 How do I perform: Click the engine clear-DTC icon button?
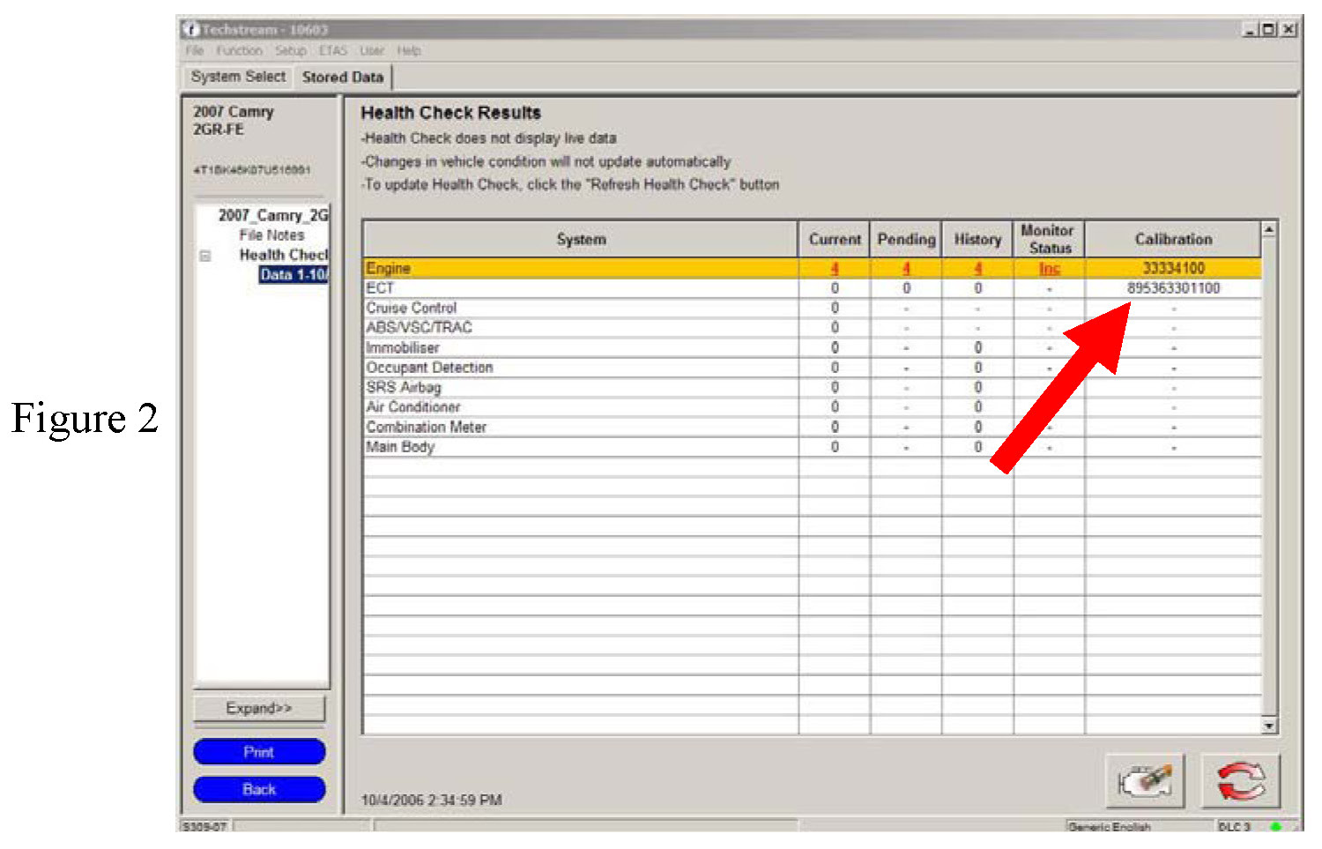[x=1144, y=780]
